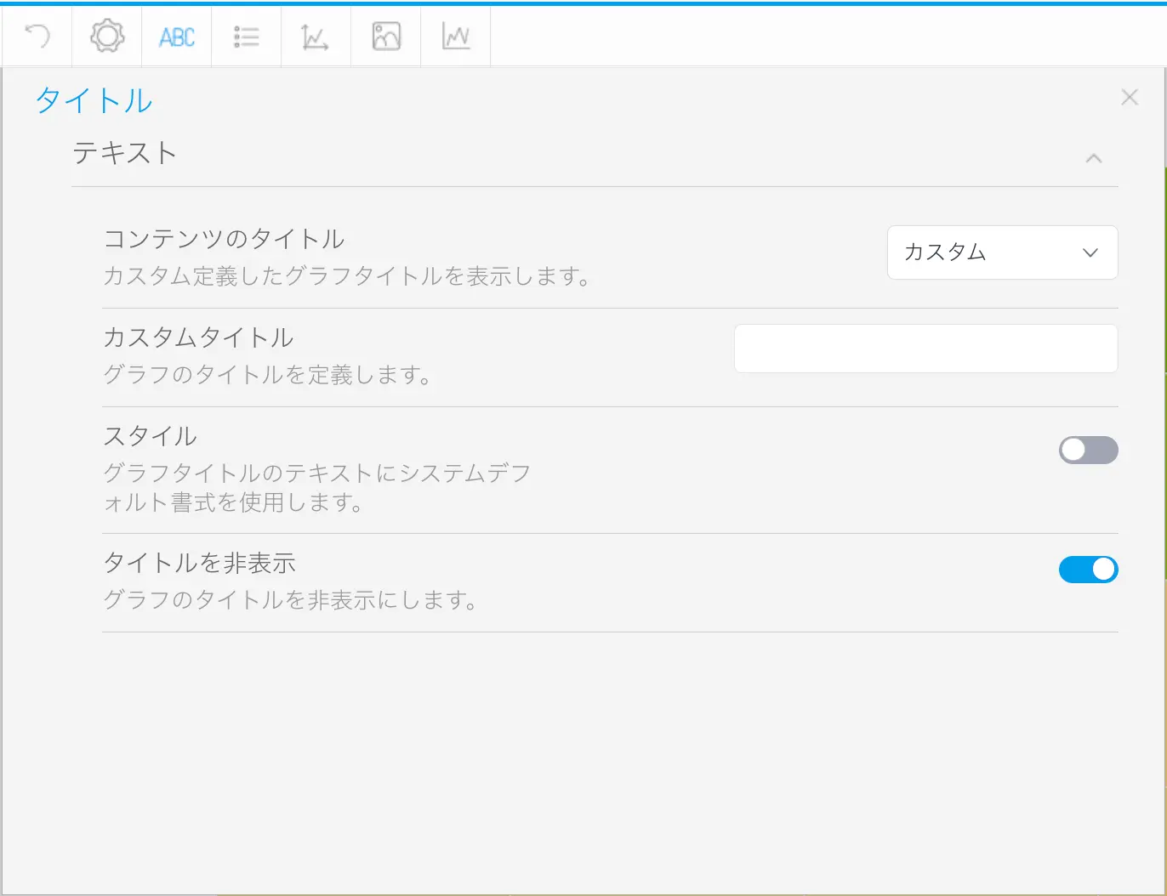
Task: Collapse the テキスト section chevron
Action: 1094,158
